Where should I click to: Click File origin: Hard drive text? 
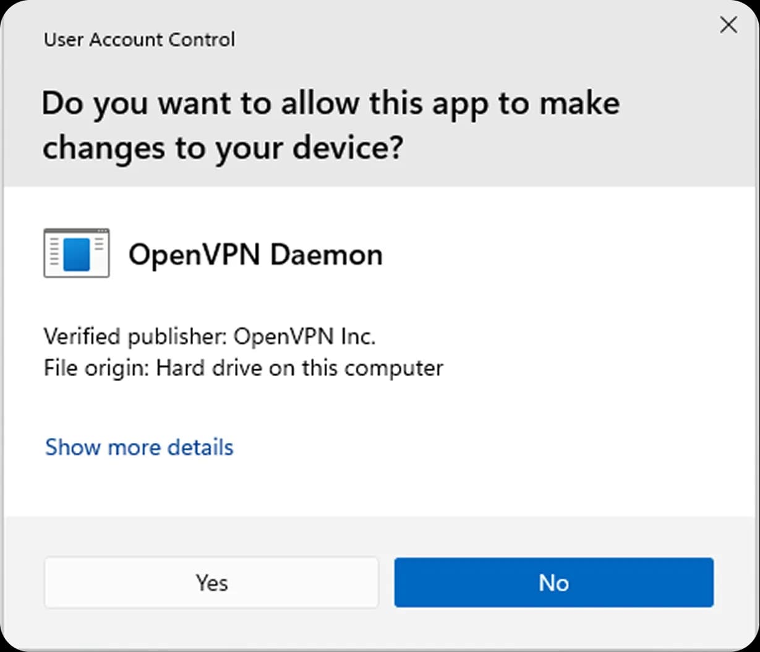pos(244,368)
